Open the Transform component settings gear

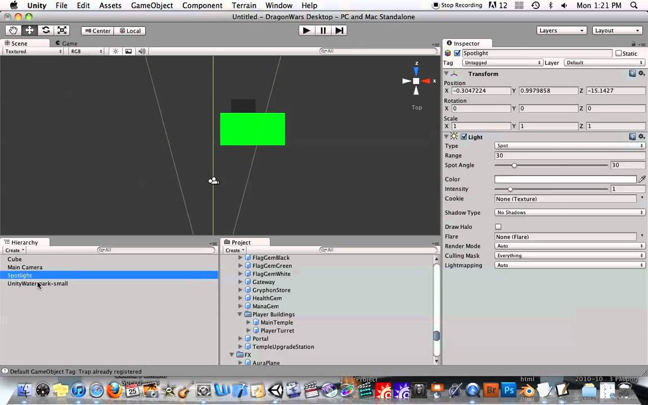click(x=641, y=74)
